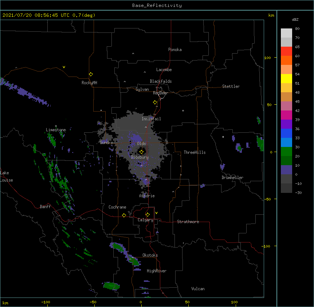Click the 2021/07/20 08:56:45 UTC timestamp
This screenshot has width=314, height=307.
pos(36,15)
